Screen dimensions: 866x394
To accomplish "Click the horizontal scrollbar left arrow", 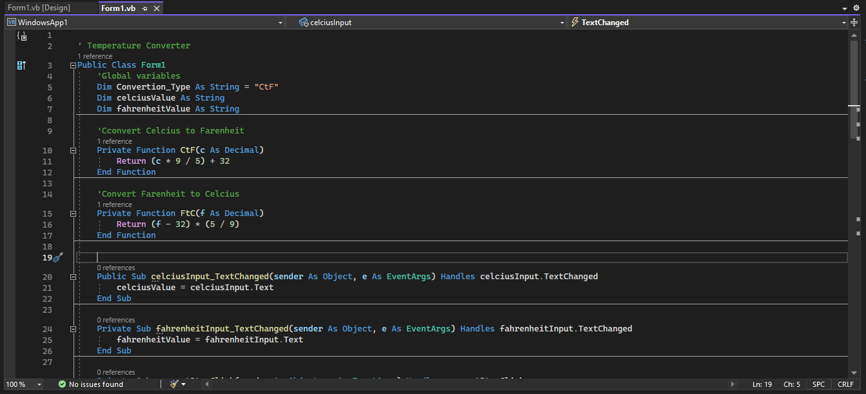I will [206, 384].
